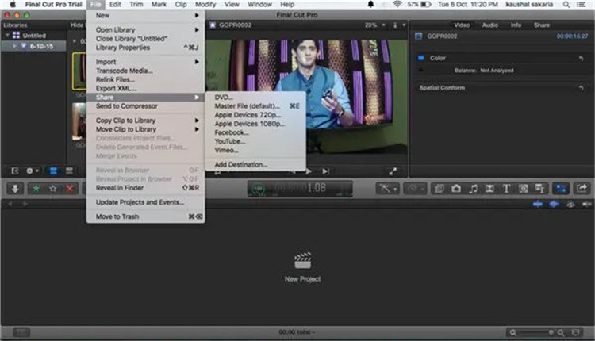Reject clip with the red X button

pos(71,188)
